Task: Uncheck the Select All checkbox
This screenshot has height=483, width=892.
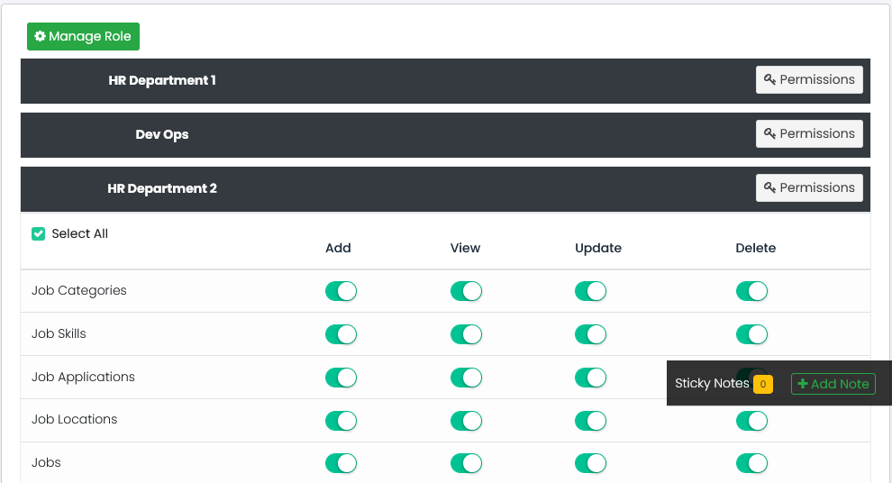Action: [x=39, y=234]
